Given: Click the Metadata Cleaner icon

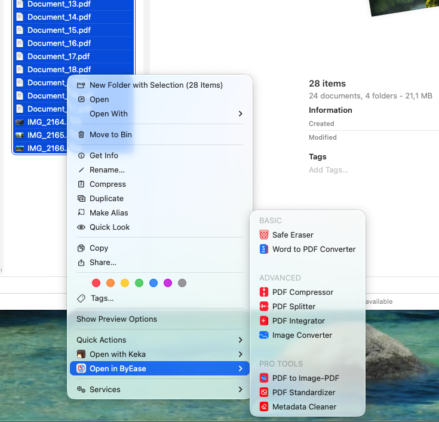Looking at the screenshot, I should [264, 406].
